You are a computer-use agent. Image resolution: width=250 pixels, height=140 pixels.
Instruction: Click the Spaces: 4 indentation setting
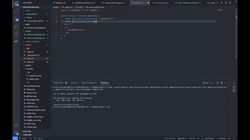point(182,138)
